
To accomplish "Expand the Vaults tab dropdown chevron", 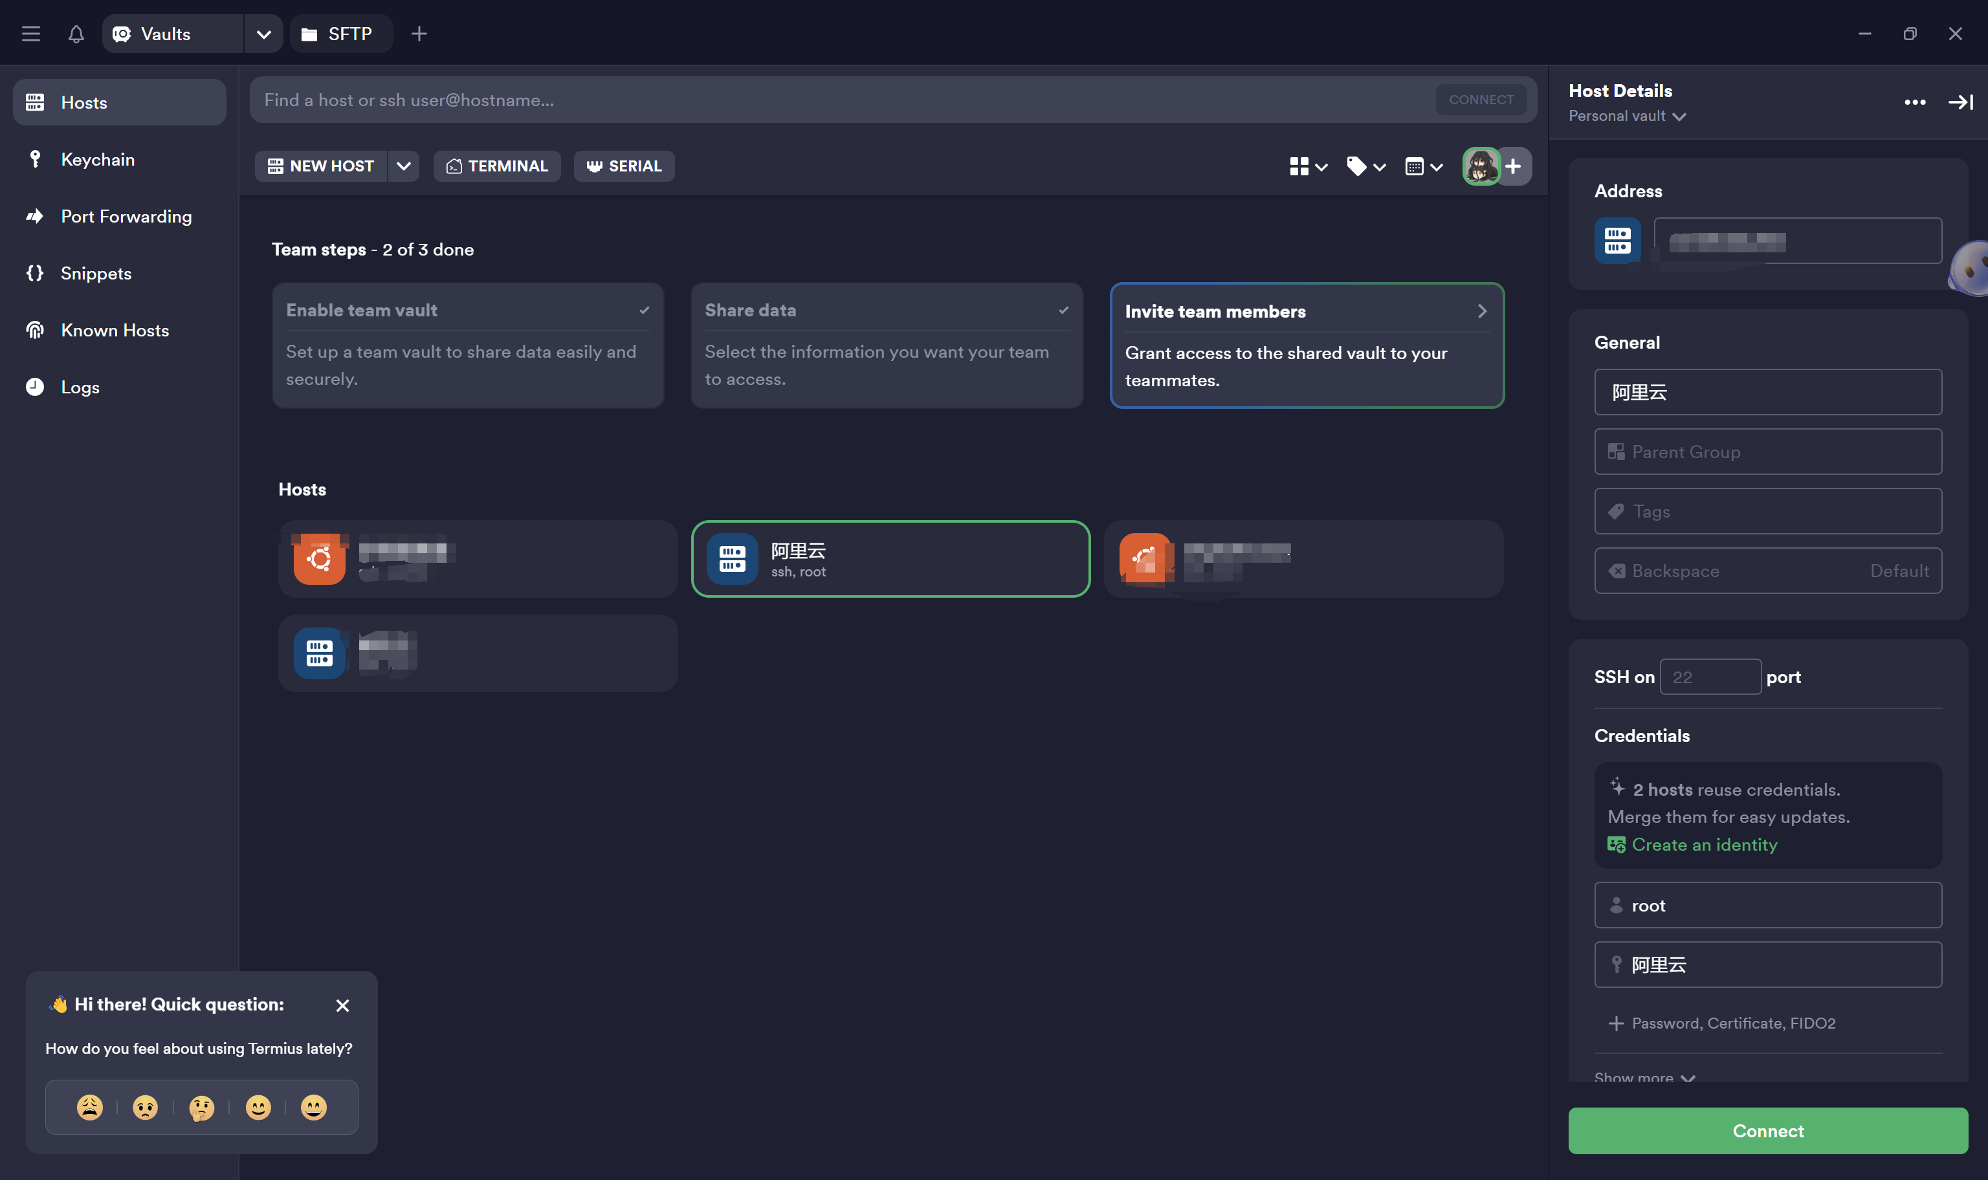I will coord(263,34).
